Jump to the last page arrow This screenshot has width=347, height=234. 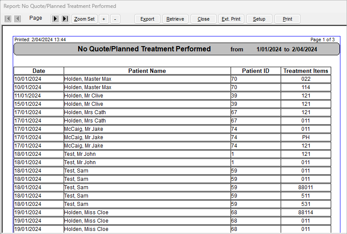tap(65, 19)
